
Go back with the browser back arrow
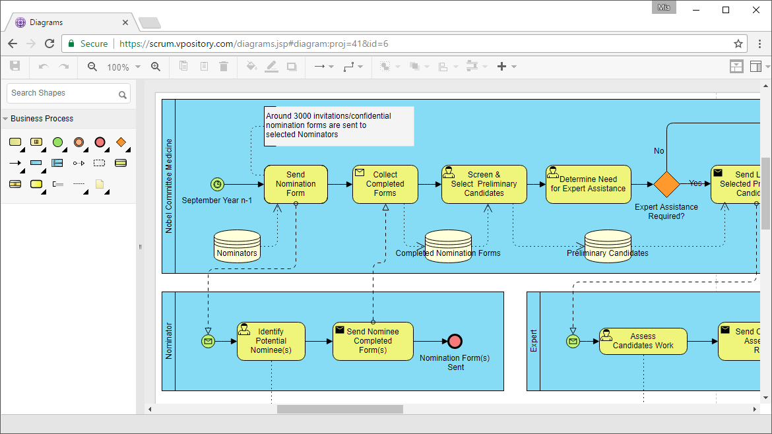[x=13, y=44]
